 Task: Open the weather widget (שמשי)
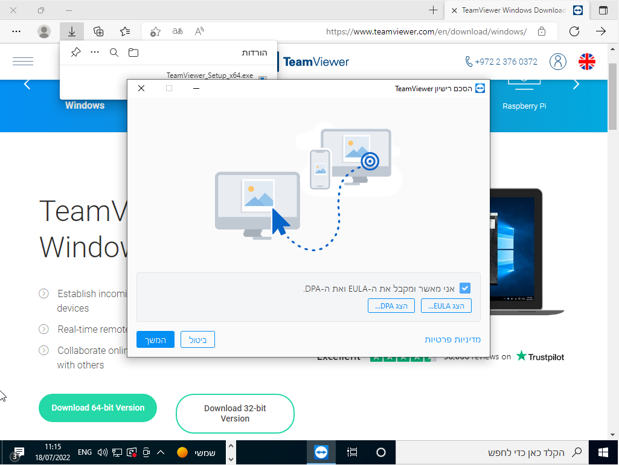[196, 452]
